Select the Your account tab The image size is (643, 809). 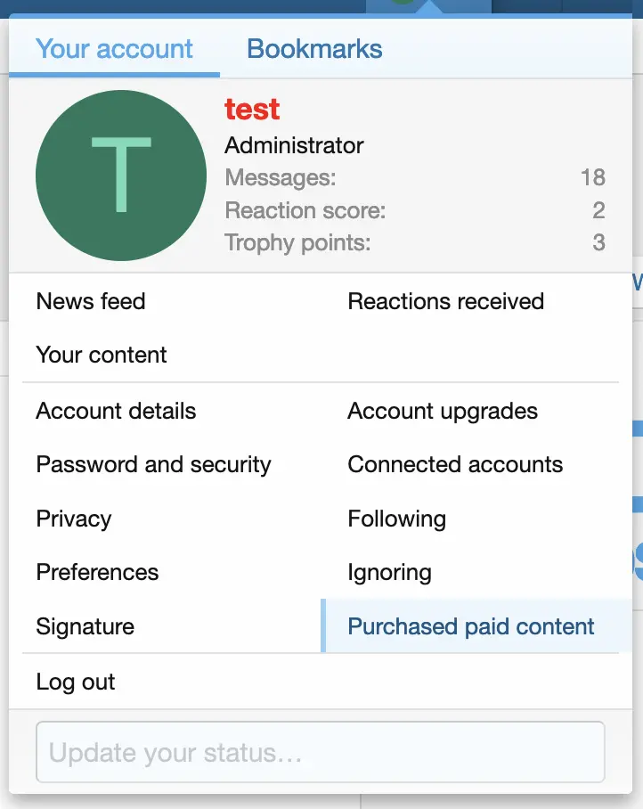click(x=114, y=49)
